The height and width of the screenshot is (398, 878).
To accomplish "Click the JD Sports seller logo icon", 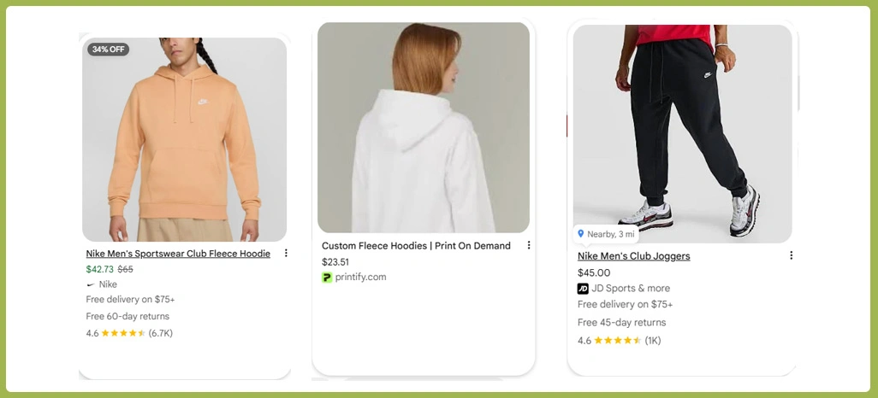I will [x=583, y=289].
